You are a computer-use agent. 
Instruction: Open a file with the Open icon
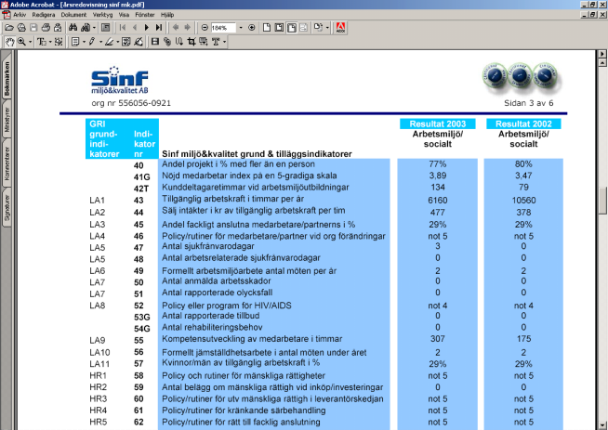tap(9, 28)
